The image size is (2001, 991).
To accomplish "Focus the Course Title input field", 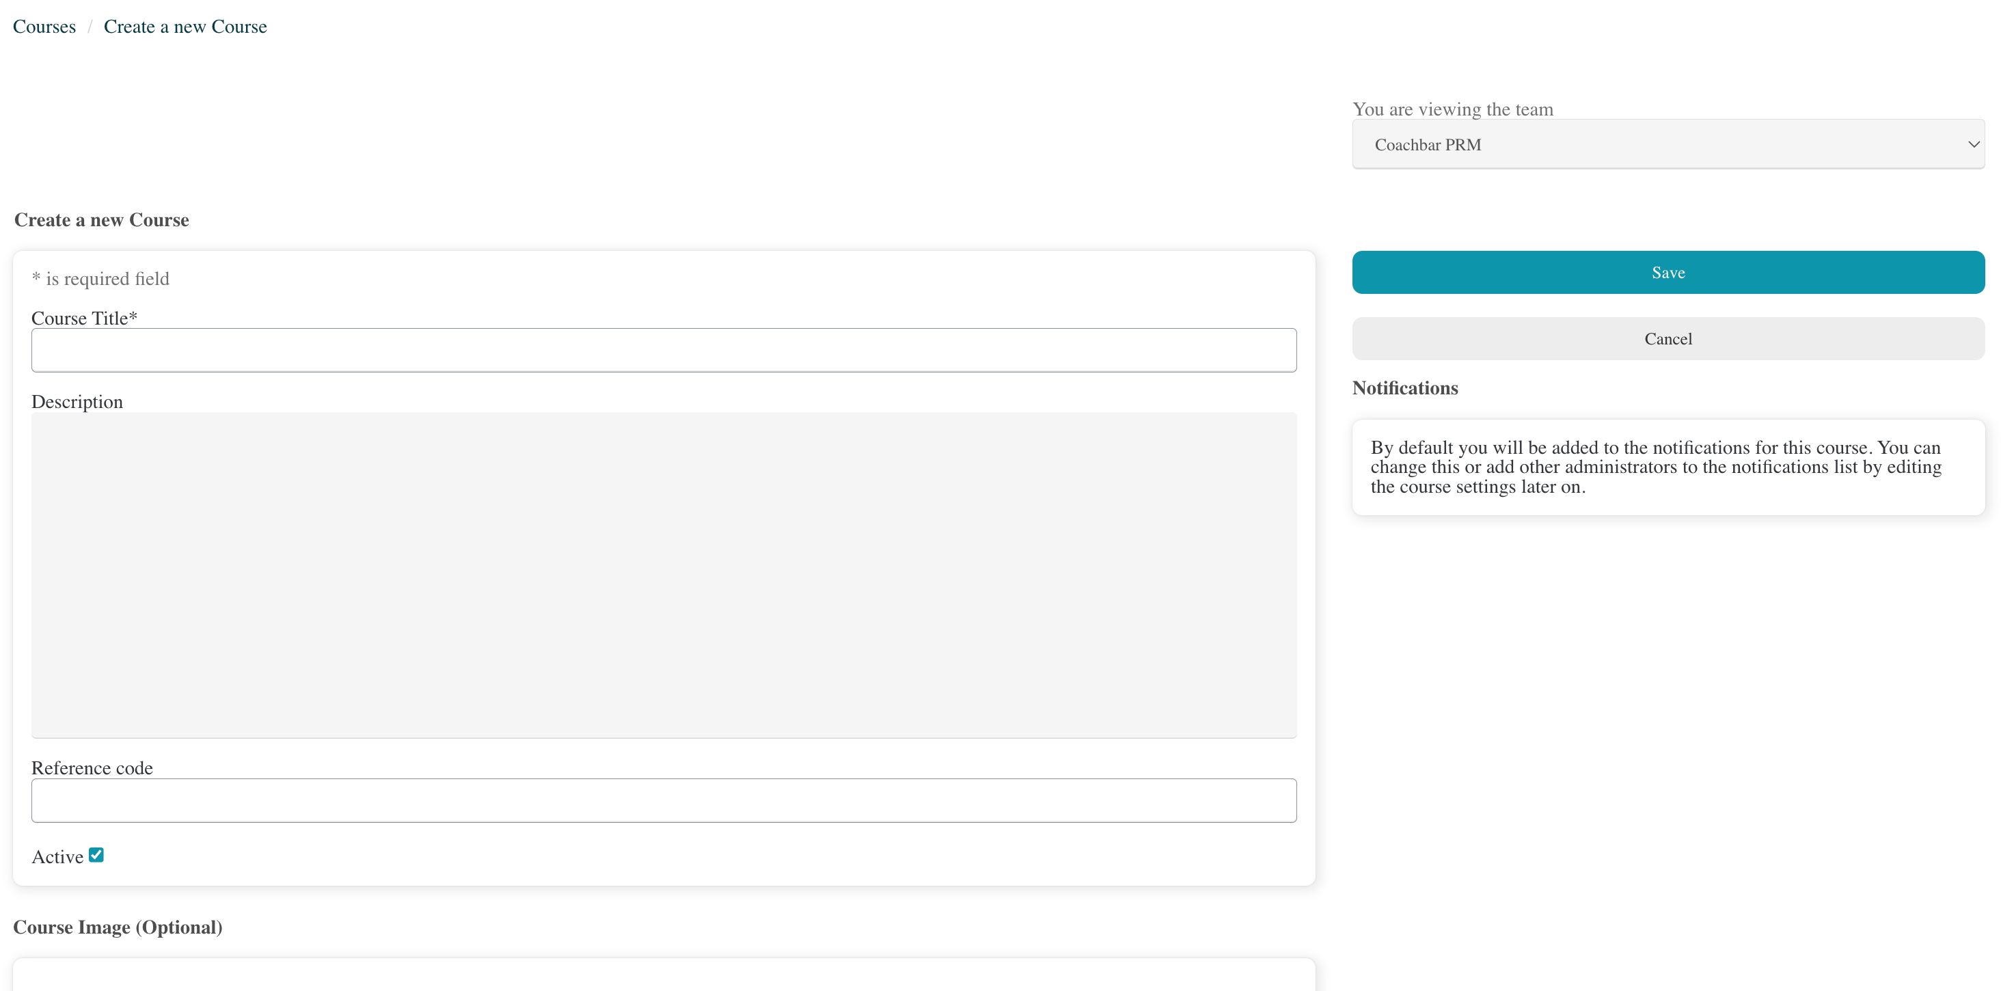I will pyautogui.click(x=664, y=350).
